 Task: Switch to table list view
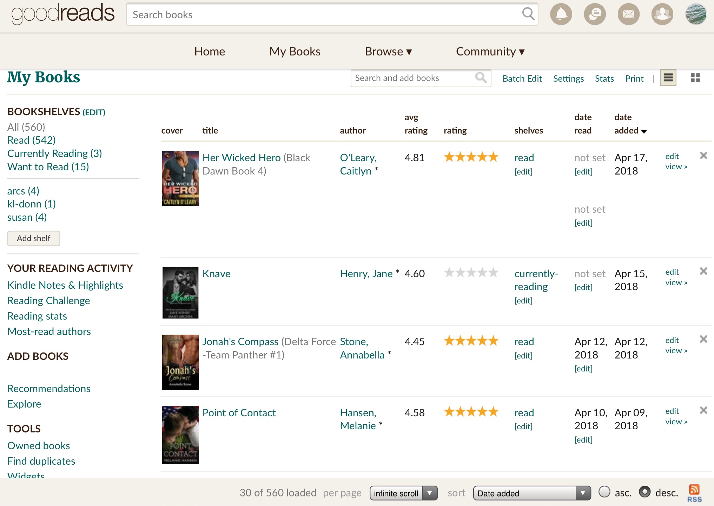[668, 78]
